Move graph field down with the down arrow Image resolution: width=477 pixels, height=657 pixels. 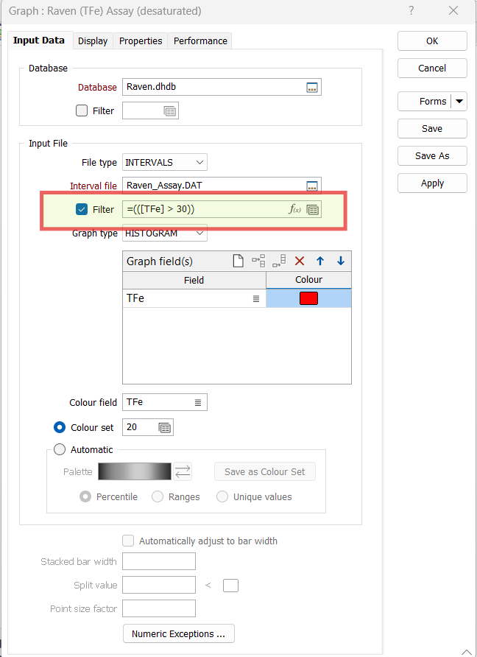(x=341, y=261)
